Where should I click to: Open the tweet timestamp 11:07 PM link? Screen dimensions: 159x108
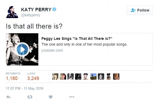coord(25,88)
